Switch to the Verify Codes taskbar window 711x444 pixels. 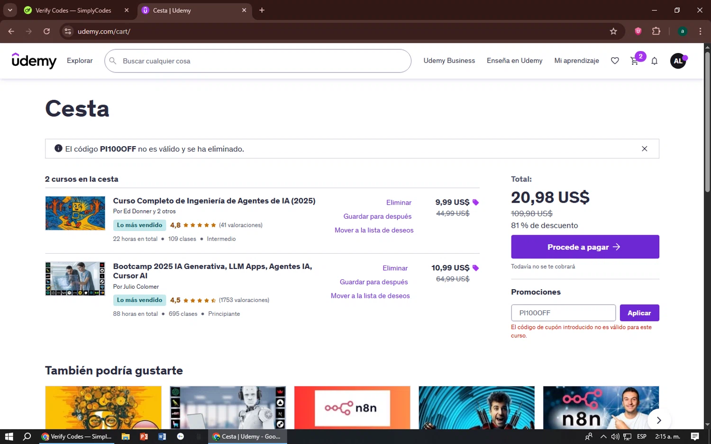coord(76,436)
